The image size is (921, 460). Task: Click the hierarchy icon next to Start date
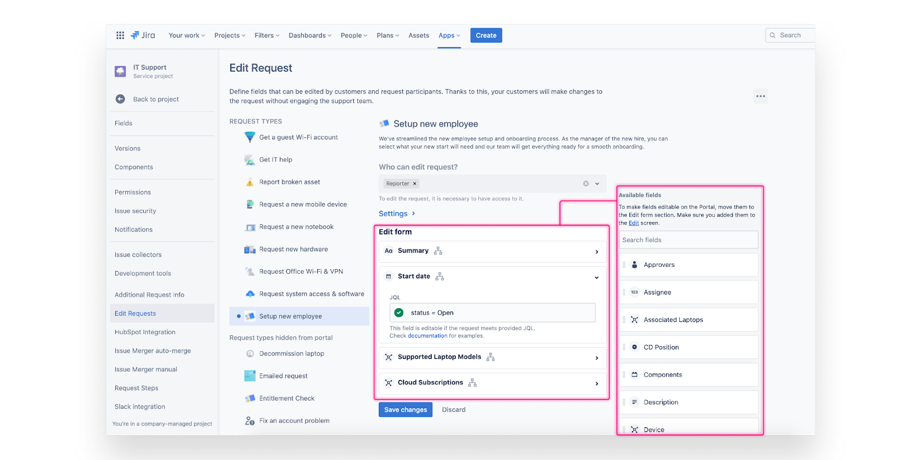440,277
